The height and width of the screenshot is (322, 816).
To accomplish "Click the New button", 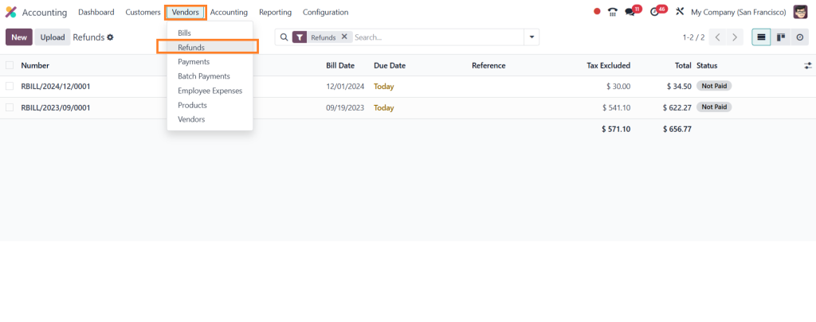I will coord(19,37).
